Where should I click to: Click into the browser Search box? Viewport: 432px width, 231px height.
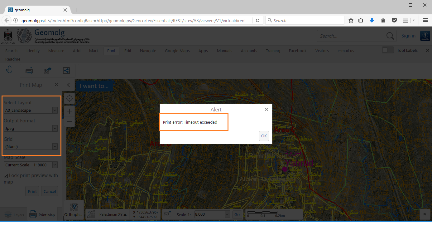pyautogui.click(x=305, y=20)
